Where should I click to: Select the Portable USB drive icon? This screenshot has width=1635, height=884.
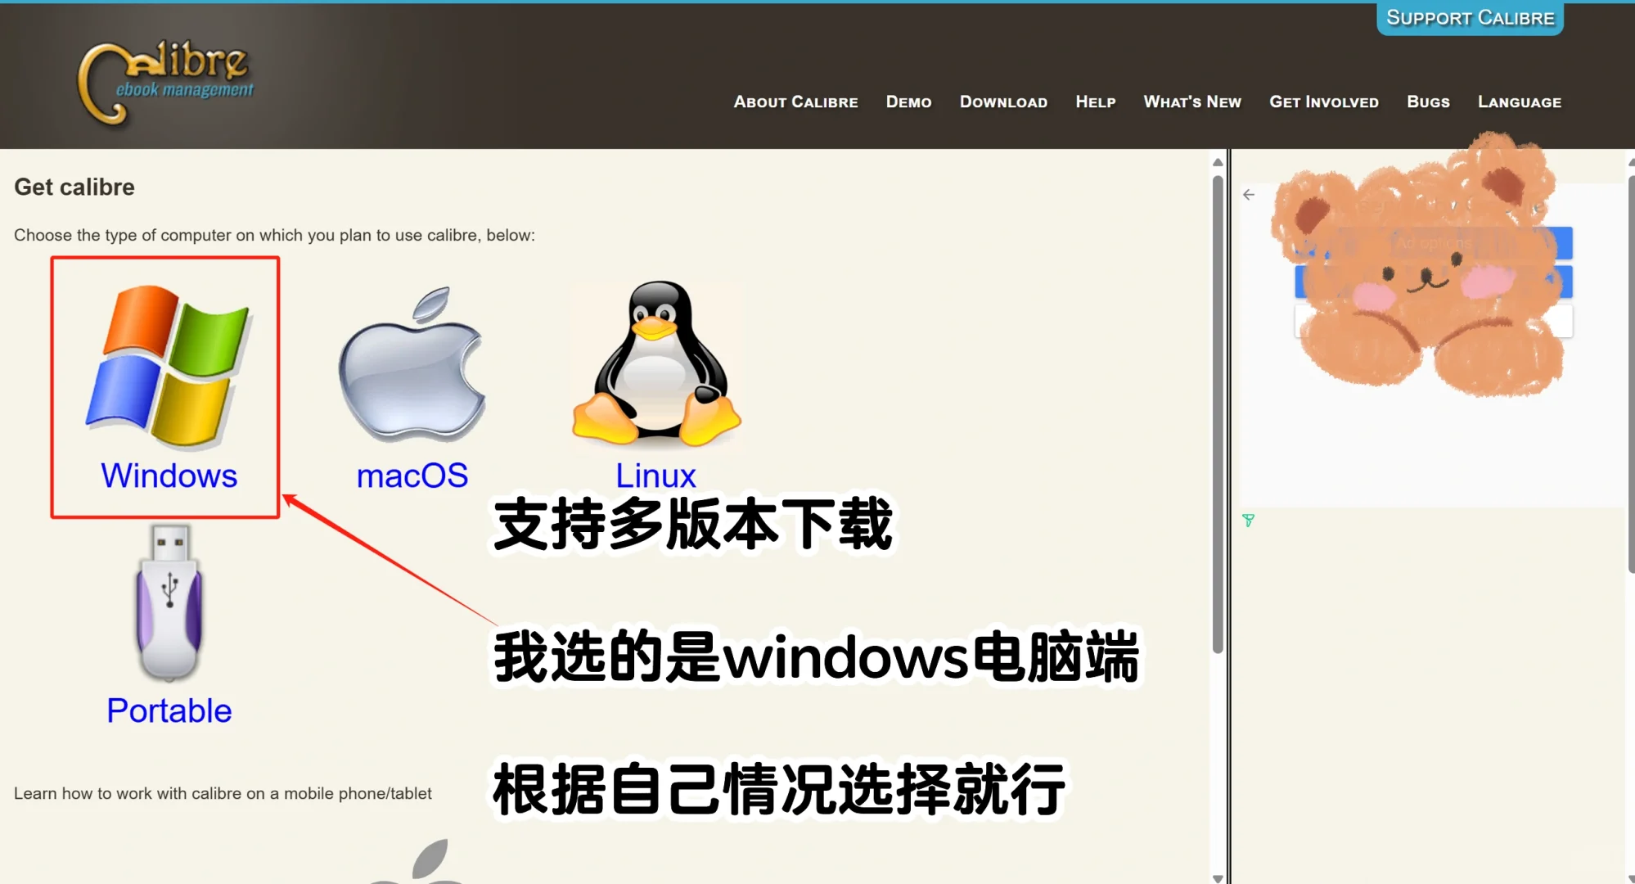click(x=169, y=603)
